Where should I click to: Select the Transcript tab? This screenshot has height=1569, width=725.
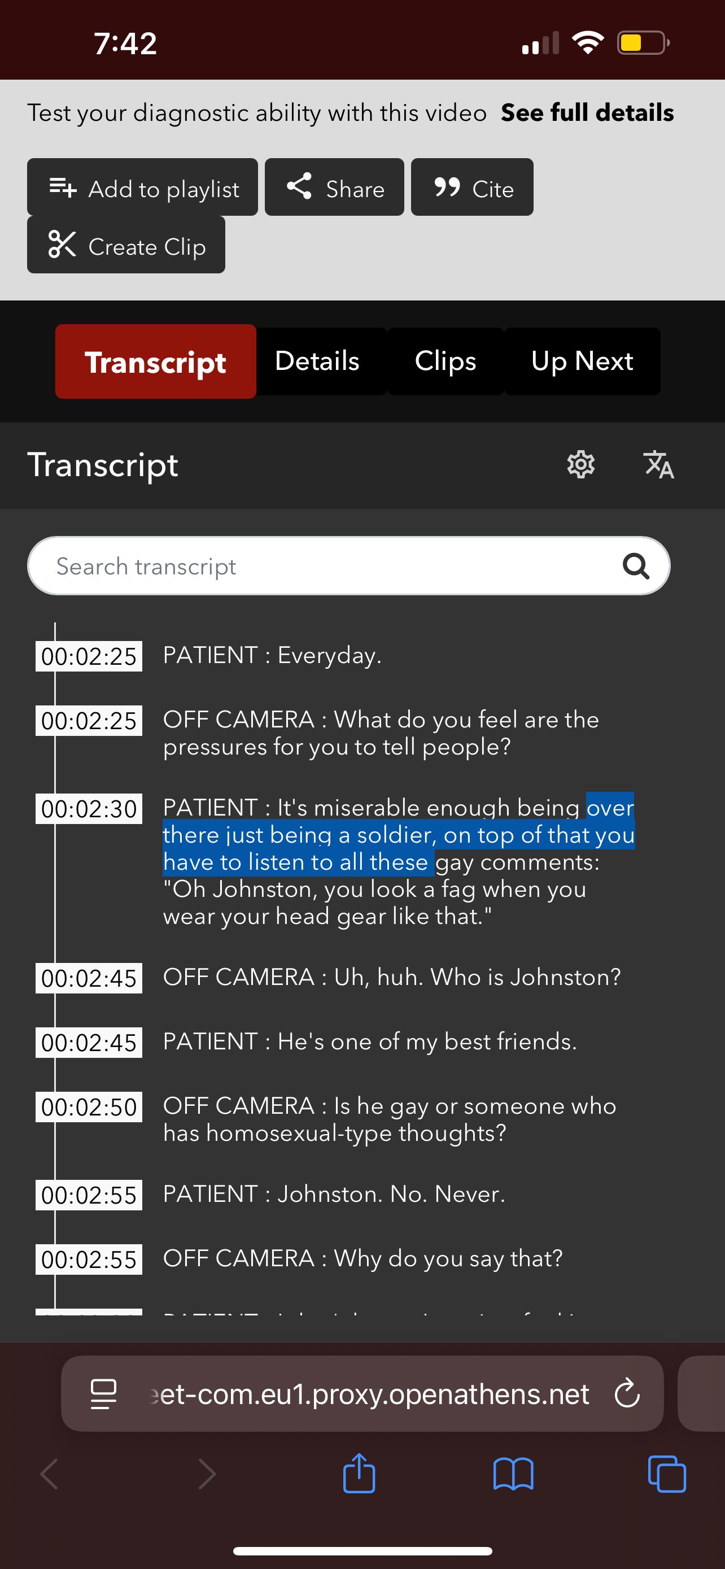pyautogui.click(x=156, y=362)
